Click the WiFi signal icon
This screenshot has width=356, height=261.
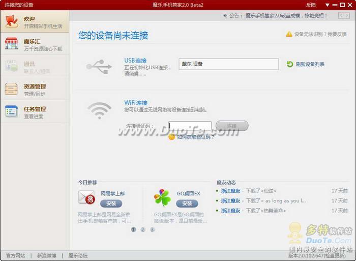(x=99, y=109)
